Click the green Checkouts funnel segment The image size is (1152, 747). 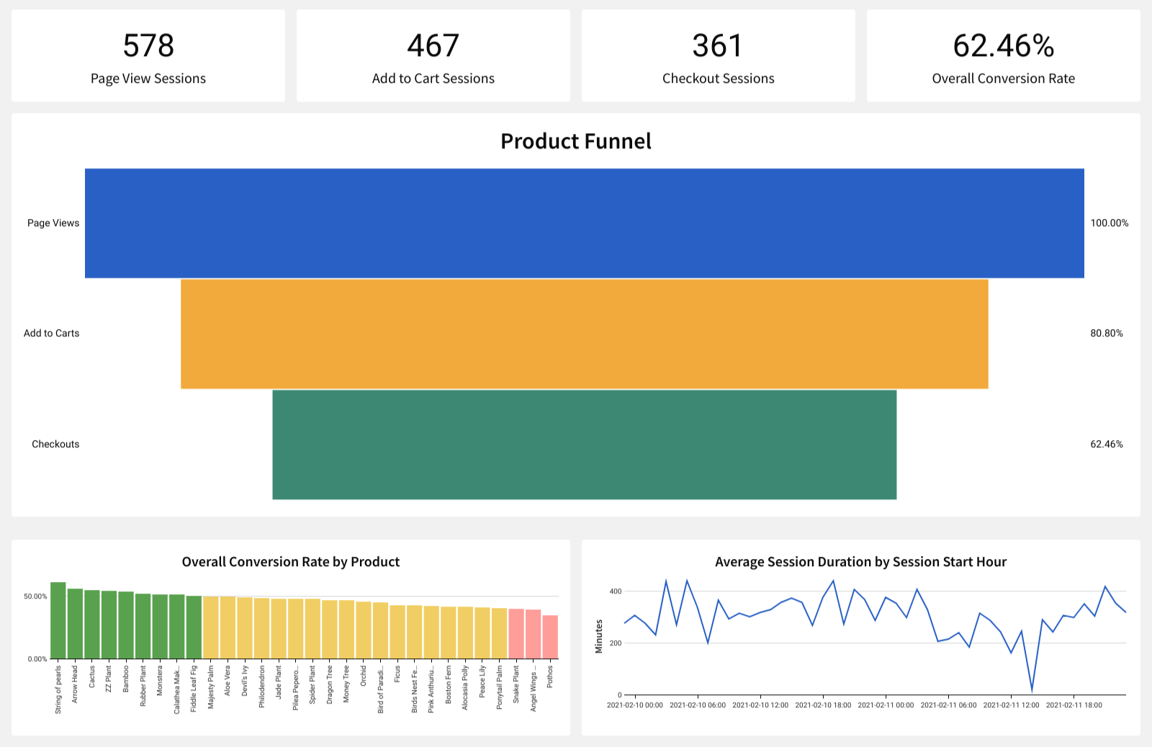583,444
